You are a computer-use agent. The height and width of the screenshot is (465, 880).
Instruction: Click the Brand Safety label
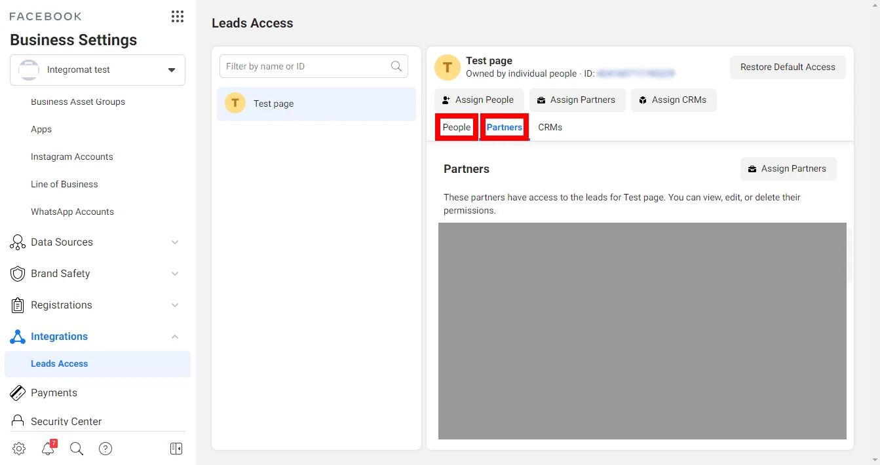pyautogui.click(x=60, y=274)
